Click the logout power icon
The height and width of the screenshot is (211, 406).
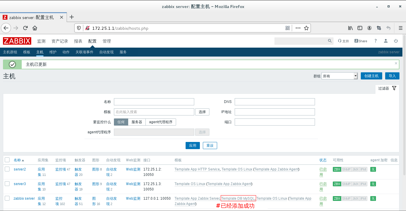pyautogui.click(x=396, y=41)
